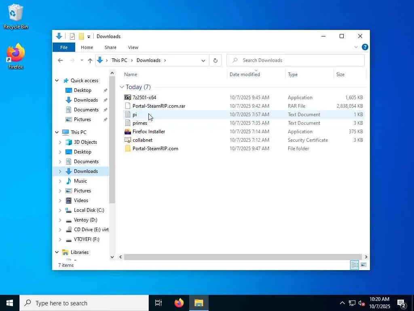Expand the 3D Objects tree node

[x=60, y=142]
